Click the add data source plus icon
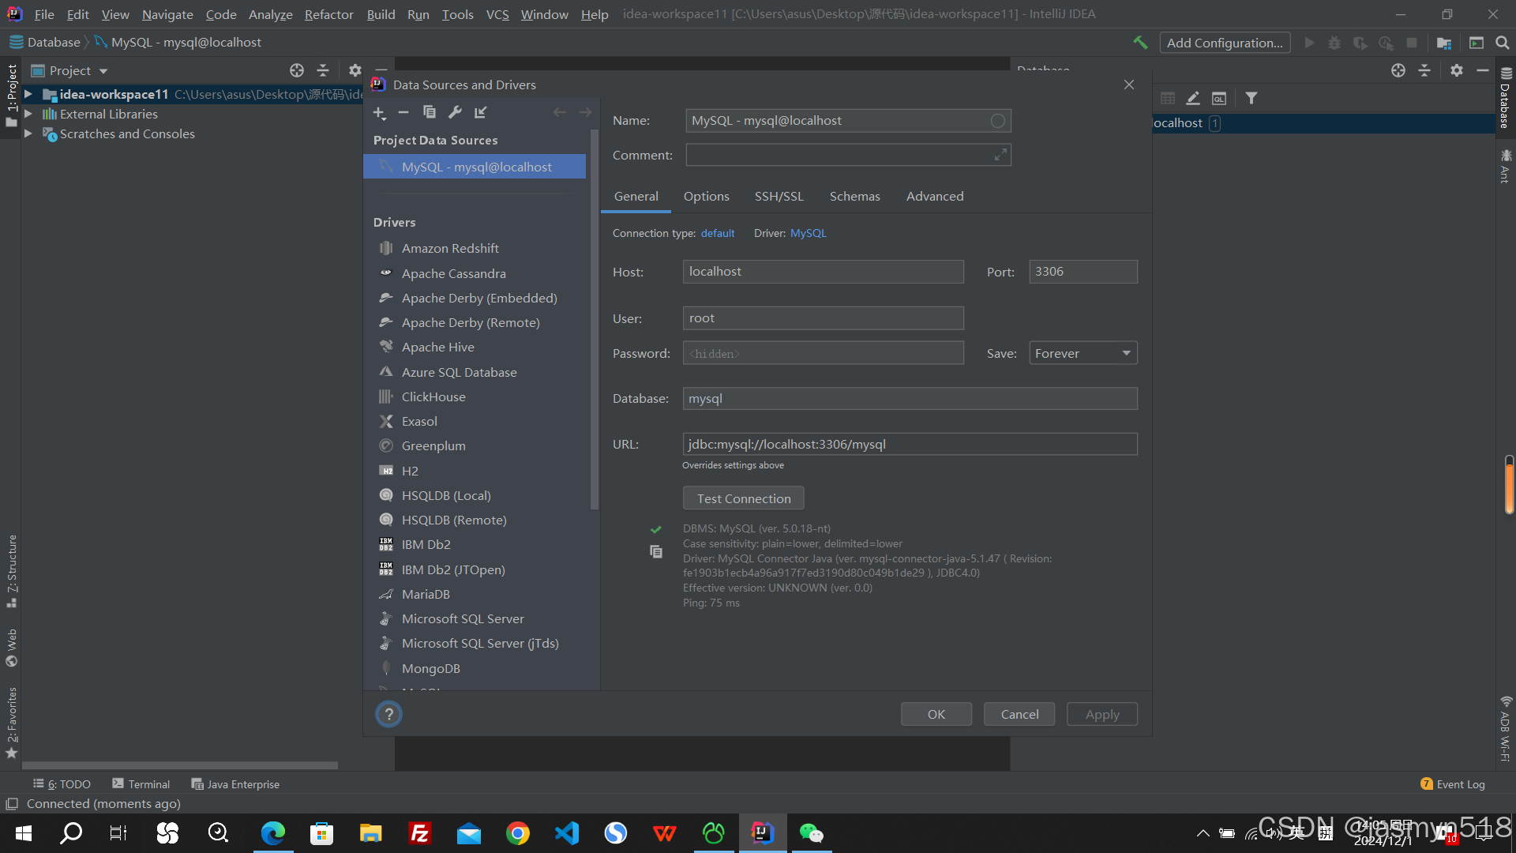Image resolution: width=1516 pixels, height=853 pixels. [x=379, y=113]
